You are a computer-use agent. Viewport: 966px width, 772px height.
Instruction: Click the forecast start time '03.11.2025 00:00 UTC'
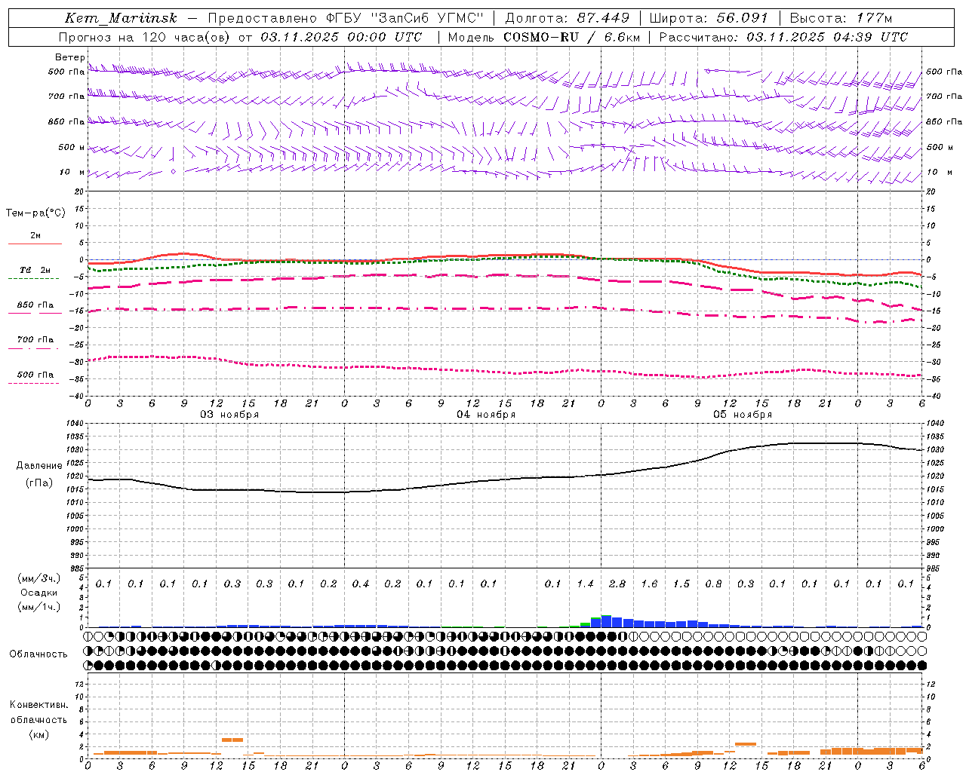[x=341, y=37]
